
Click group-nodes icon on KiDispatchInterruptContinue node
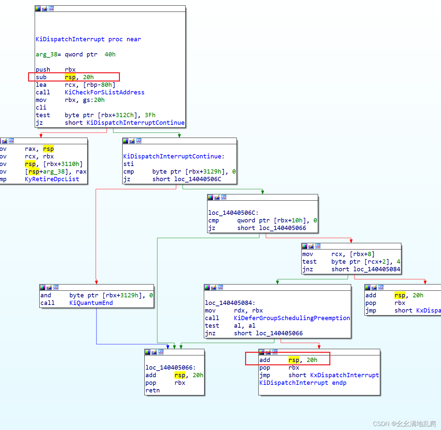(x=139, y=141)
